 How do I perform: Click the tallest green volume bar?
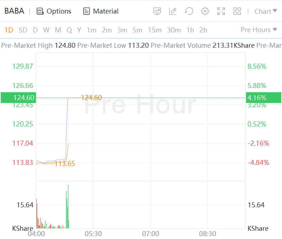click(68, 207)
